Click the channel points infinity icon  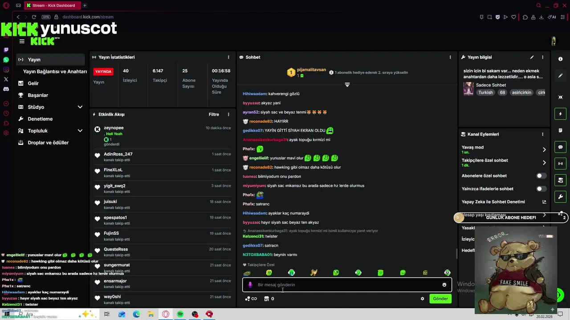click(251, 299)
